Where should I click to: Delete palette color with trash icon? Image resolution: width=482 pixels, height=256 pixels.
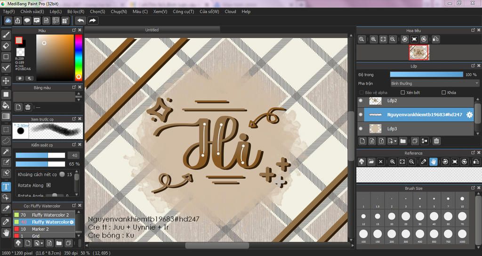coord(28,107)
